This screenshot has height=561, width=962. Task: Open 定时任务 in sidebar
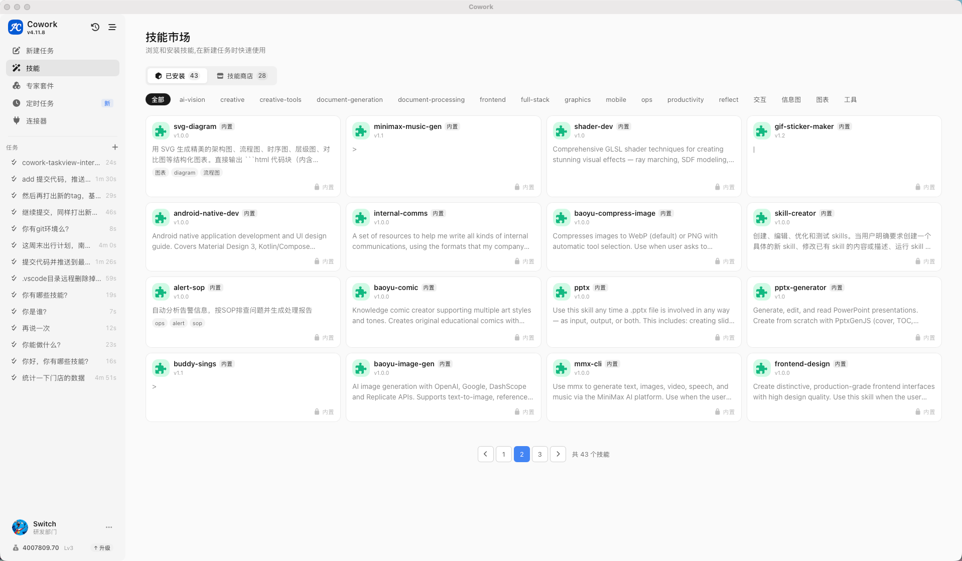(63, 103)
